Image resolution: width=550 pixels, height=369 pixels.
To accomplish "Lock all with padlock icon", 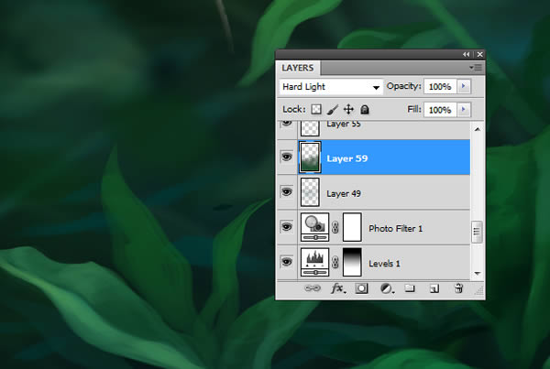I will pyautogui.click(x=365, y=110).
